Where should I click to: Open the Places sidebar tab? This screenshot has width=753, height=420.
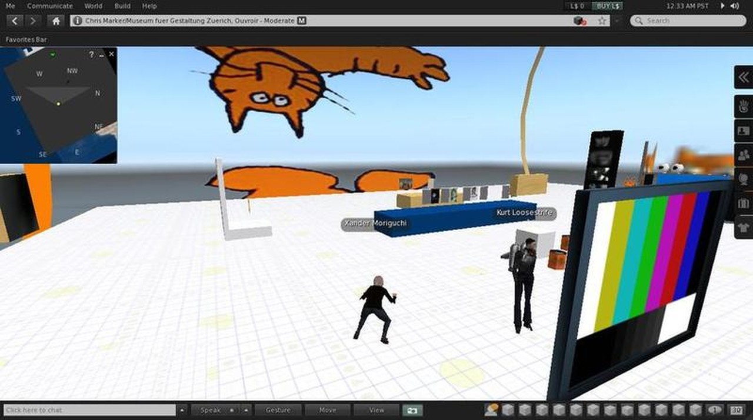point(744,179)
